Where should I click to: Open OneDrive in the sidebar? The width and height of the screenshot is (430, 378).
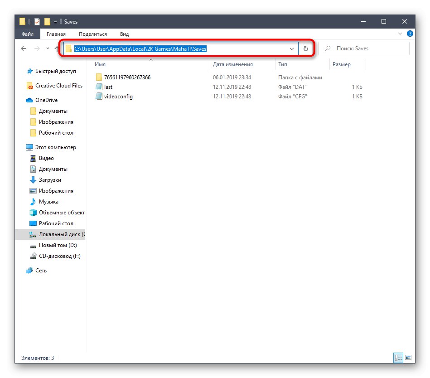point(46,100)
